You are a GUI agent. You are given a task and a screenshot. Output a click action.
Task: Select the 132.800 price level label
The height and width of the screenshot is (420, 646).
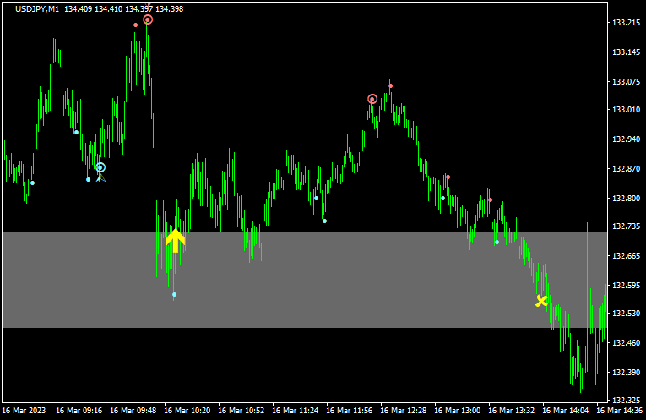[x=625, y=198]
